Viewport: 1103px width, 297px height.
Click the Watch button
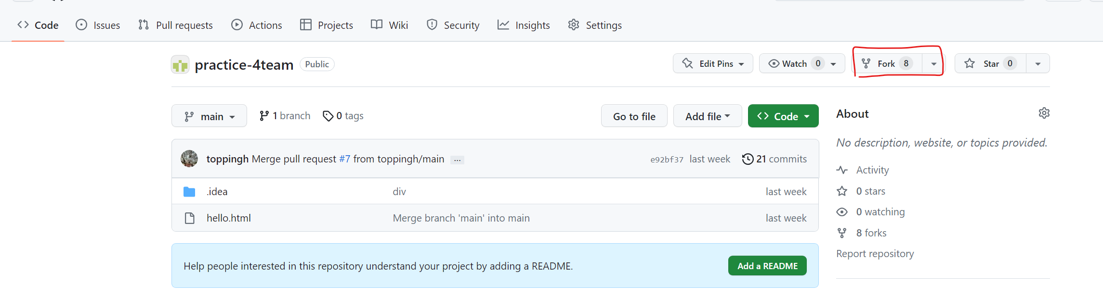pyautogui.click(x=802, y=63)
